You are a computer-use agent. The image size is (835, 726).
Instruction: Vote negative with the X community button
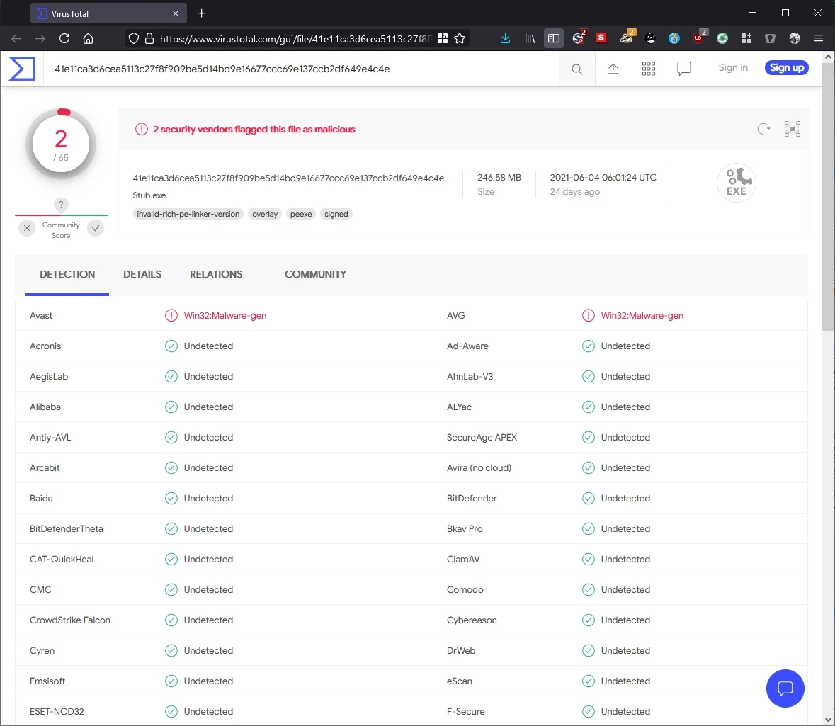(27, 228)
